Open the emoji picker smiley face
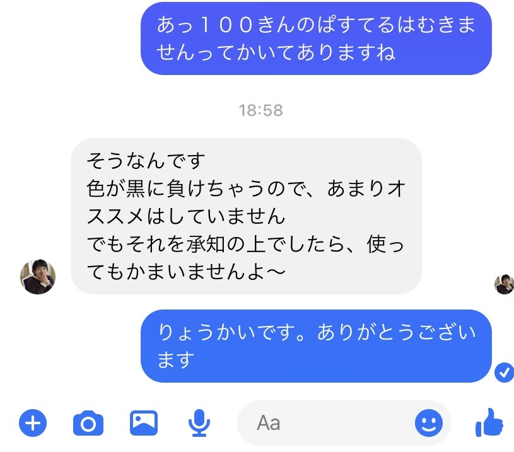The image size is (514, 452). coord(428,423)
